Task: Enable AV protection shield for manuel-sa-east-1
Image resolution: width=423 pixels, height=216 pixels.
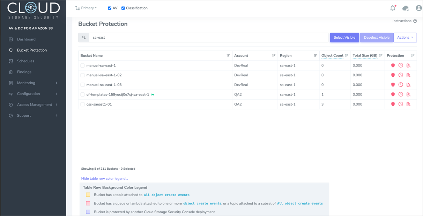Action: [x=393, y=65]
